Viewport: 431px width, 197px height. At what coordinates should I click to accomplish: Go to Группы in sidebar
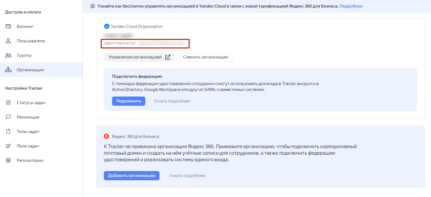[x=41, y=55]
